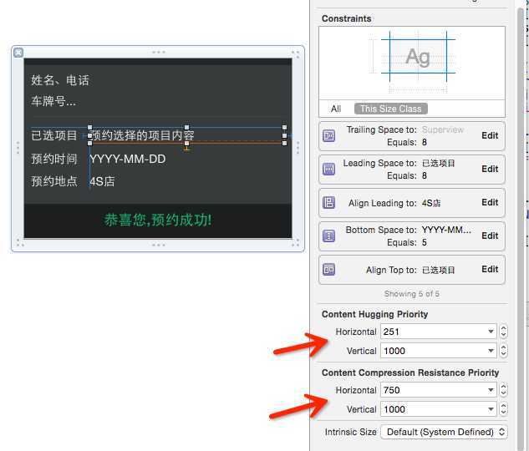The height and width of the screenshot is (451, 529).
Task: Edit the Align Top to 已选项目 constraint
Action: click(x=490, y=269)
